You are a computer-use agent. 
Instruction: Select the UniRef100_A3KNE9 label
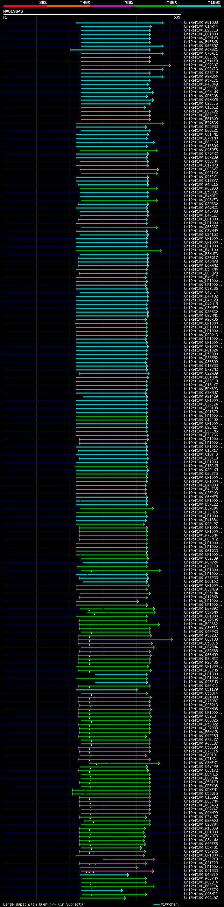click(x=201, y=308)
